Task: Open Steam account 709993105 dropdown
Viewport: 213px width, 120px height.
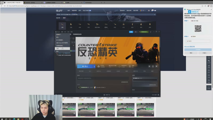Action: point(144,32)
